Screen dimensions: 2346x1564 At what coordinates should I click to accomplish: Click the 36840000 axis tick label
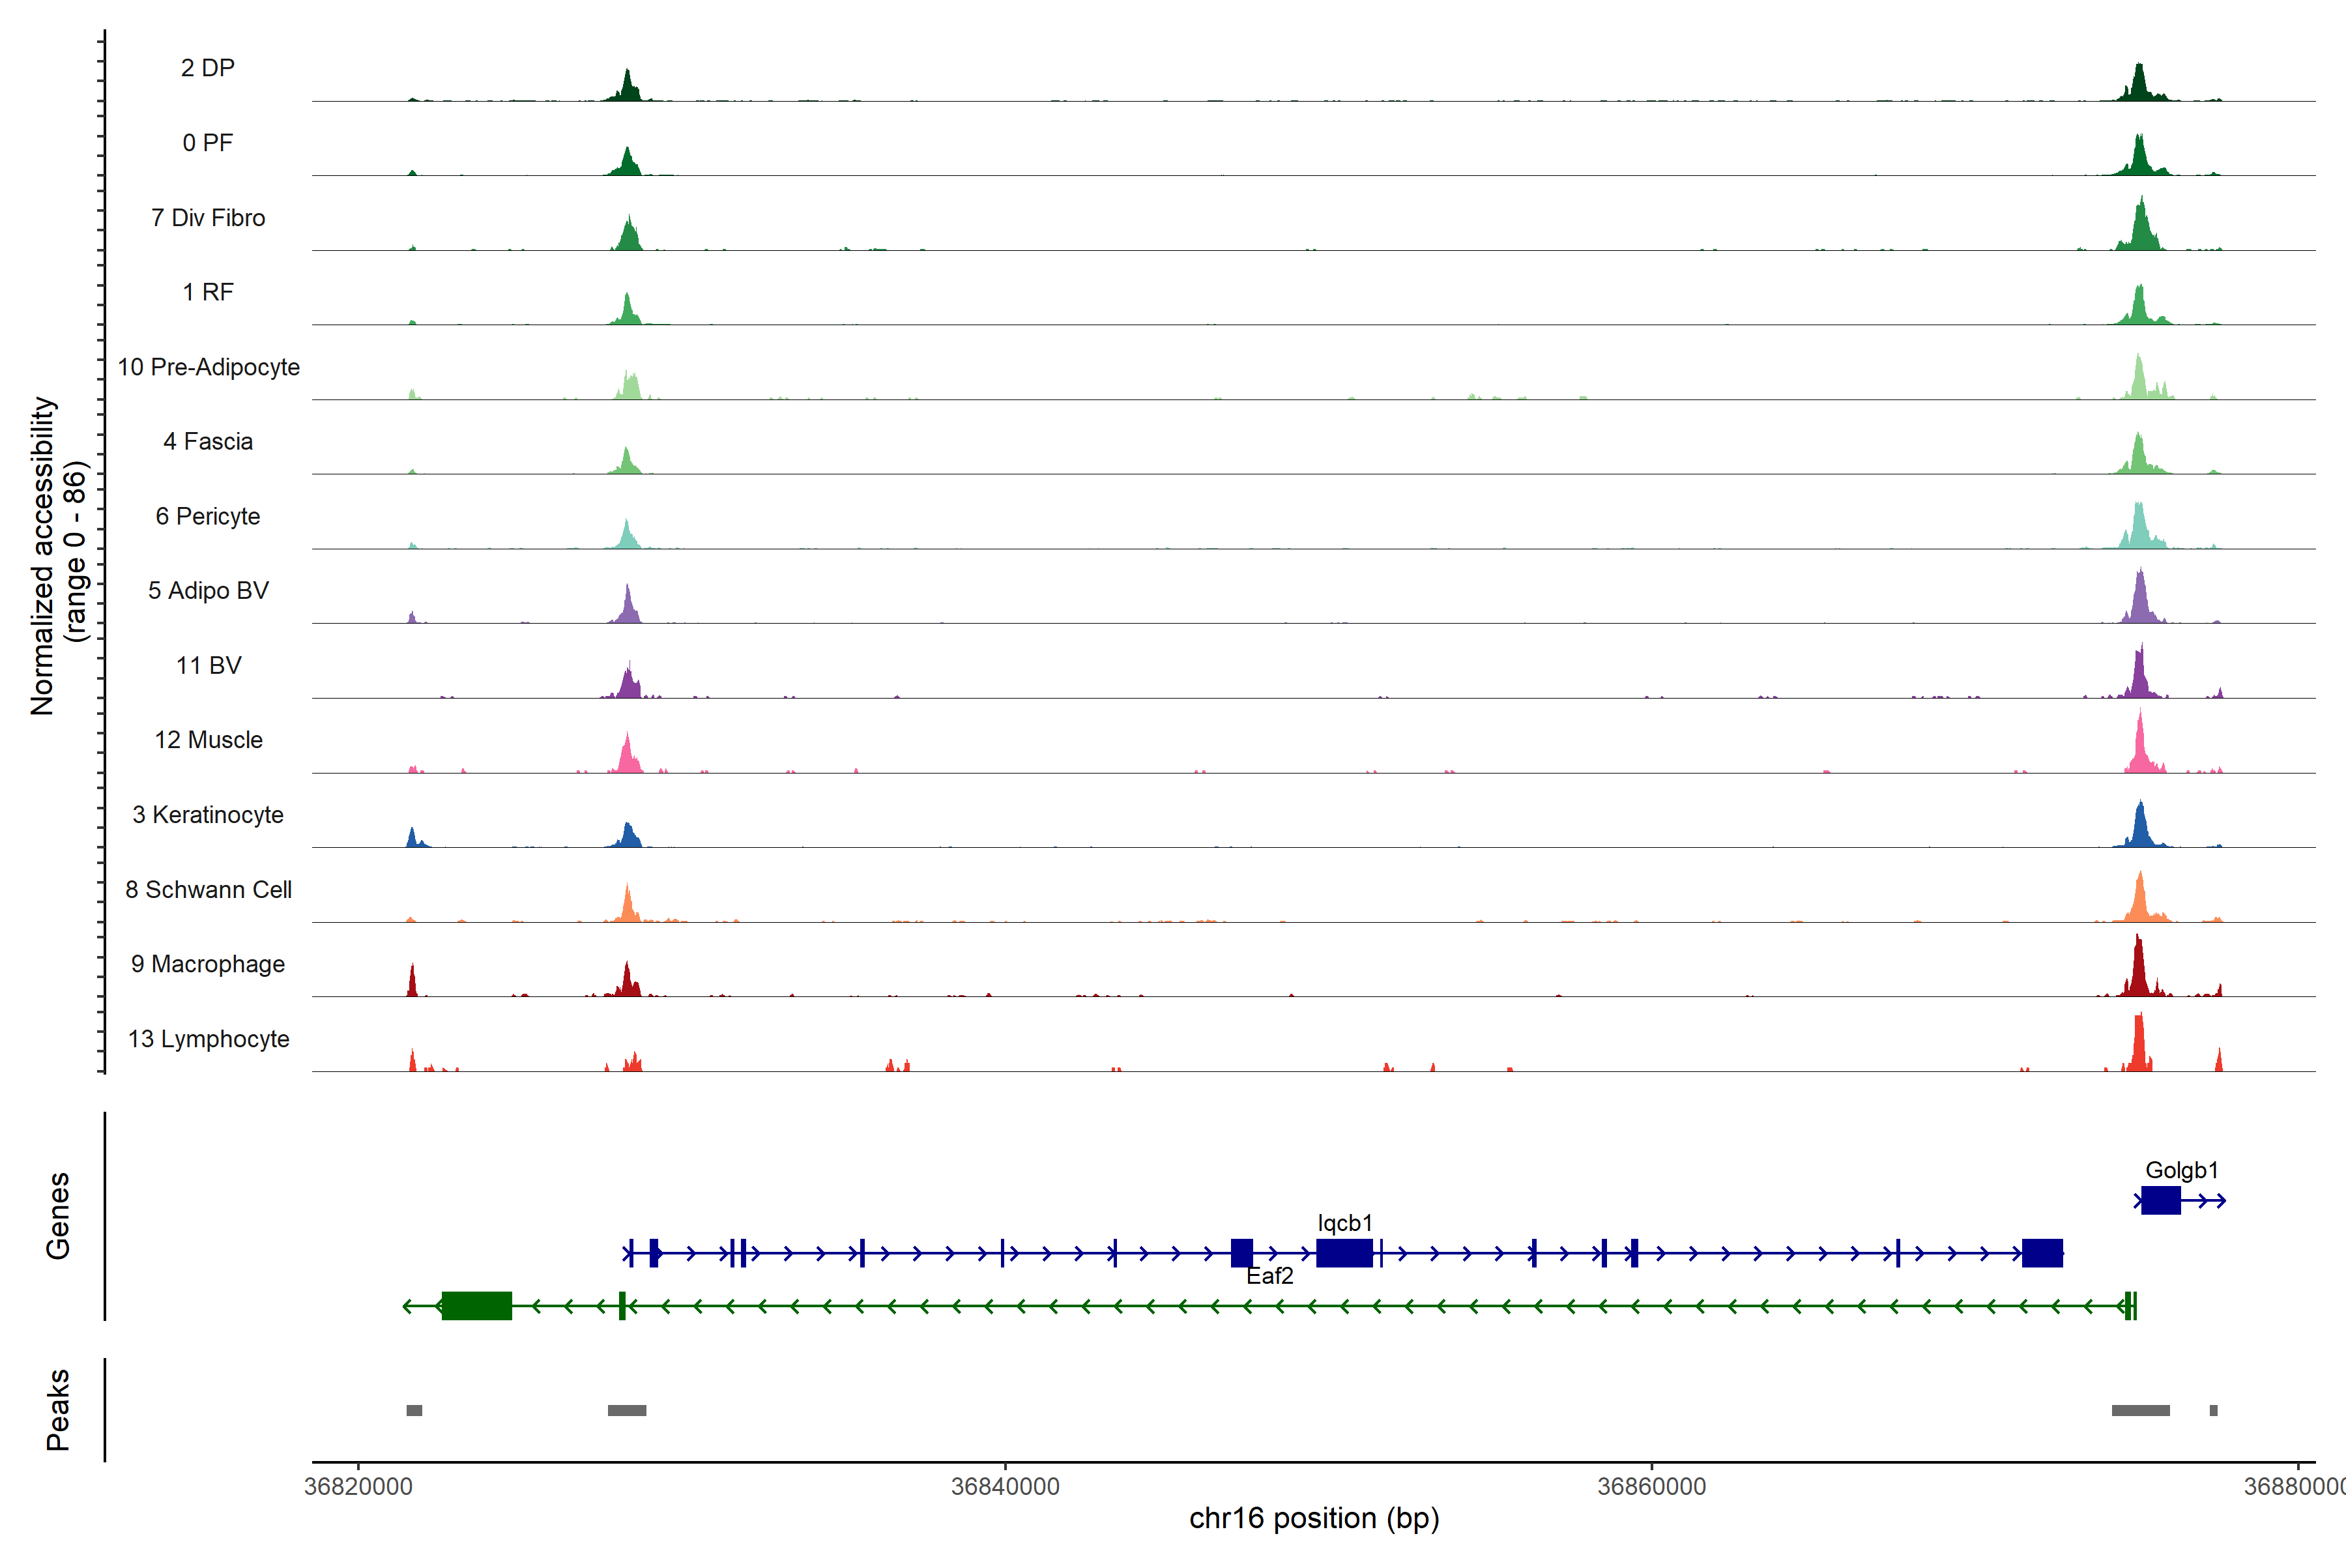point(1006,1486)
